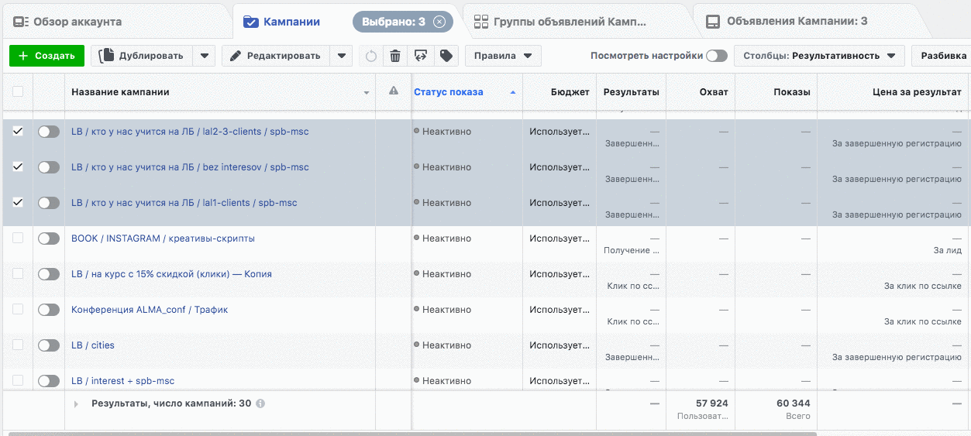
Task: Click the 'Цена за результат' column header
Action: (x=917, y=92)
